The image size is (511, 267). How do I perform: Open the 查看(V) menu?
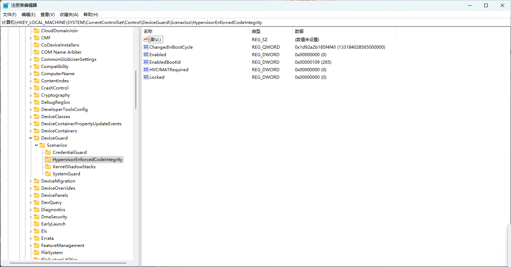(x=47, y=15)
